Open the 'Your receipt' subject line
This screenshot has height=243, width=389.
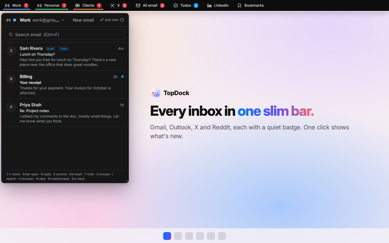(x=30, y=83)
